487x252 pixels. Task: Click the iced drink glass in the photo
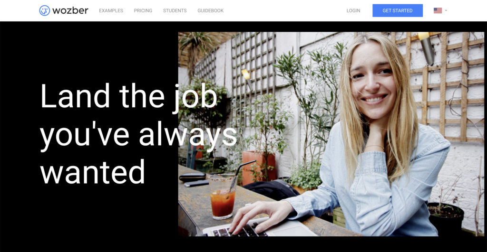(x=223, y=197)
